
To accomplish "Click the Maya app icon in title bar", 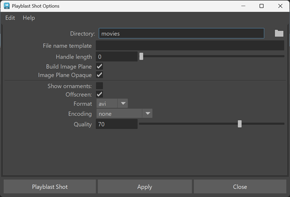I will (x=7, y=6).
